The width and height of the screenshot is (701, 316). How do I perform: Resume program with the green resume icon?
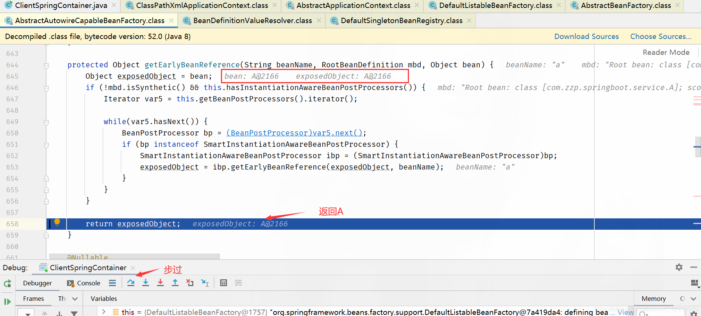(x=7, y=302)
